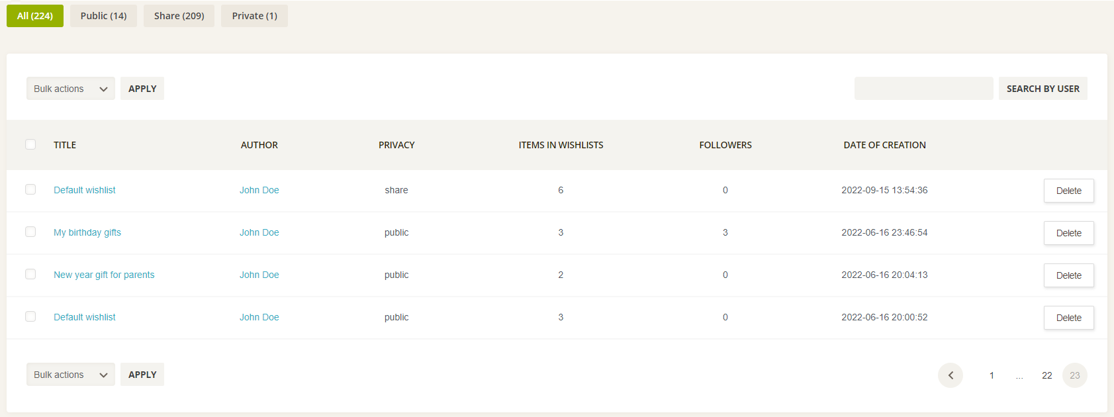This screenshot has height=417, width=1114.
Task: Select the All (224) tab
Action: (35, 16)
